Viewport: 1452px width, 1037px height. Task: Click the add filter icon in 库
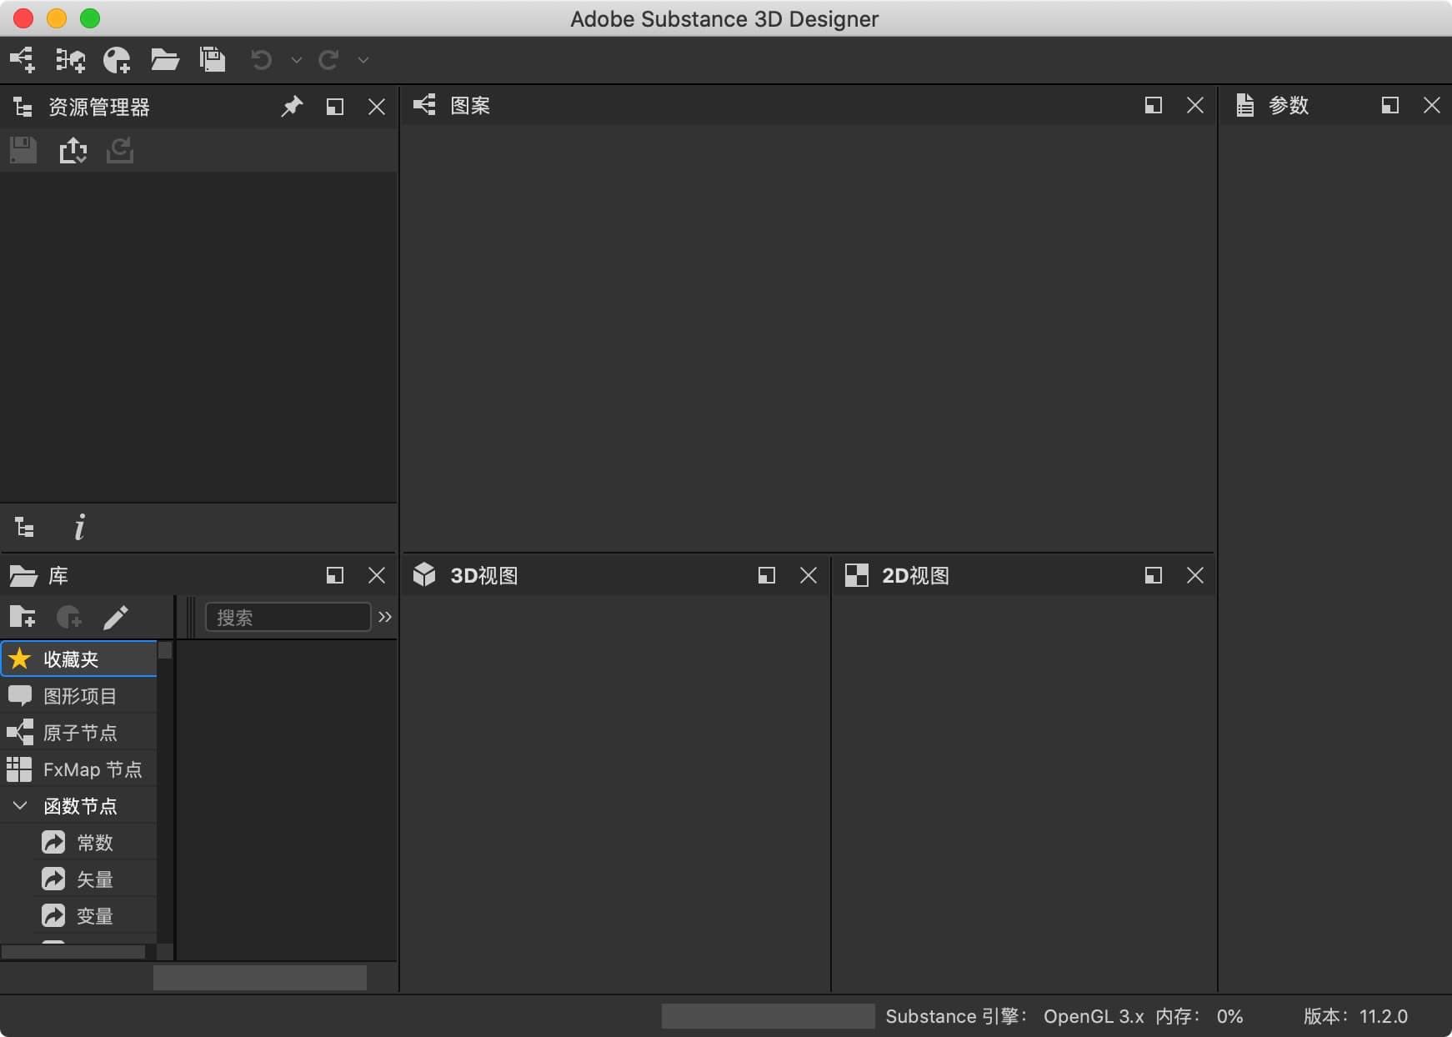(x=69, y=617)
